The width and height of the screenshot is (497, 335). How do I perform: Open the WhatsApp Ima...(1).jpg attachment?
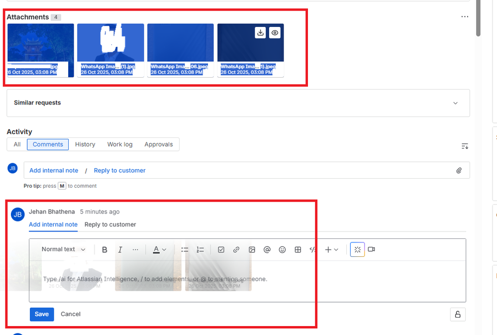[110, 50]
